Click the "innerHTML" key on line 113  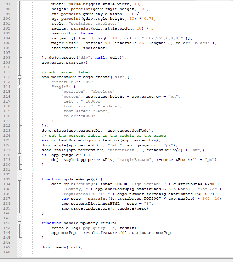[x=65, y=82]
